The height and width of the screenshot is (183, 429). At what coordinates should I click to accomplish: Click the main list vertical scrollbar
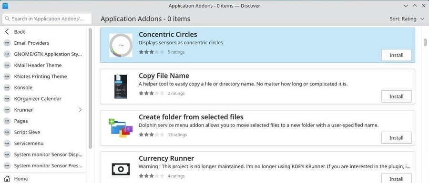[x=425, y=43]
